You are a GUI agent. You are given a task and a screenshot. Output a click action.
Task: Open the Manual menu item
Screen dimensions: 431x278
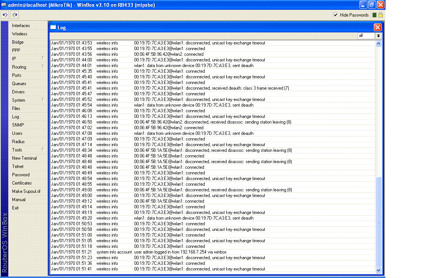coord(19,199)
